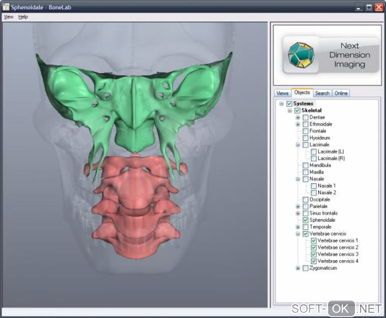The image size is (386, 318).
Task: Hide Sphenoidale by unchecking its box
Action: (305, 220)
